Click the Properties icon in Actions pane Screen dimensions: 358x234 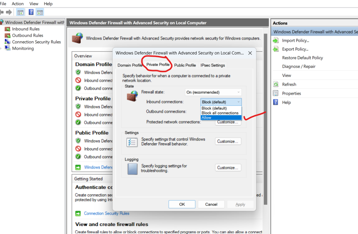[276, 94]
